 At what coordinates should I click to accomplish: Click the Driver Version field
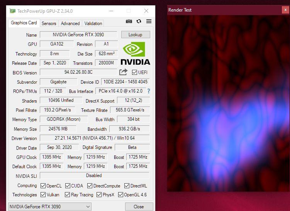[95, 138]
